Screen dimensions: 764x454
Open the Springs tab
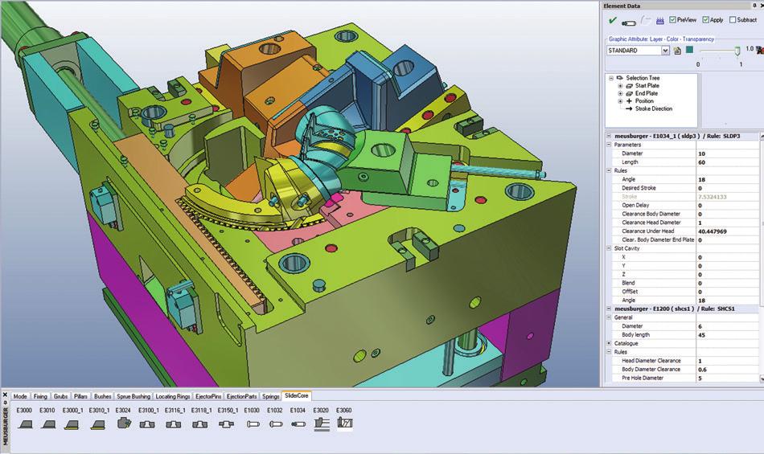coord(271,397)
